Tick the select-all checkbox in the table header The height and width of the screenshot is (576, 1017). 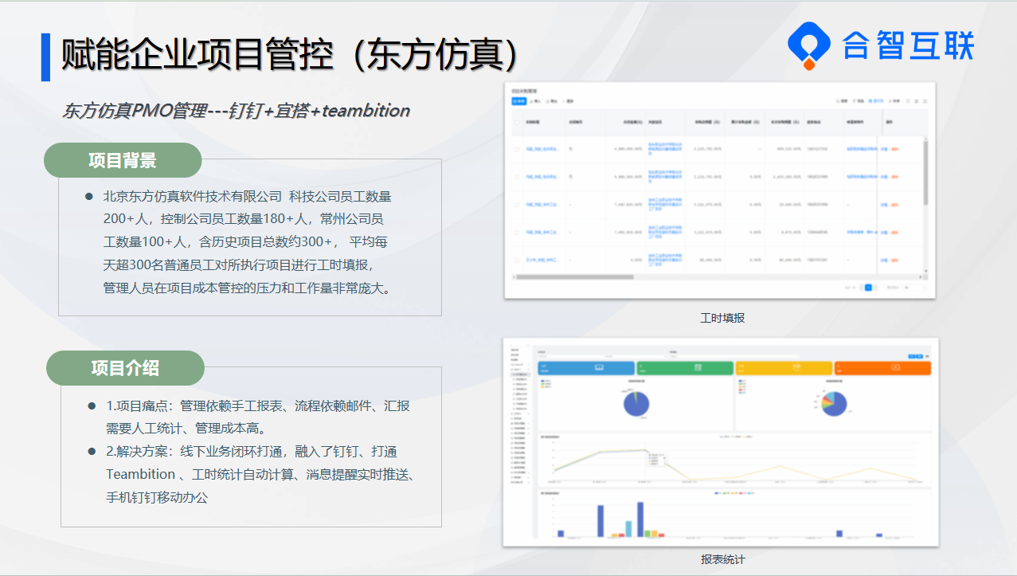click(517, 122)
